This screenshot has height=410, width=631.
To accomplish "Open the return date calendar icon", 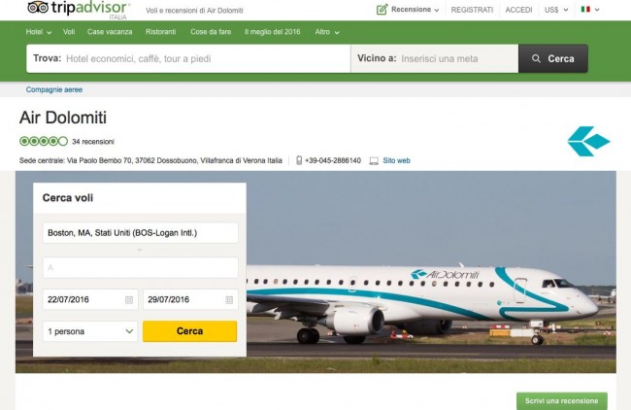I will (x=229, y=299).
